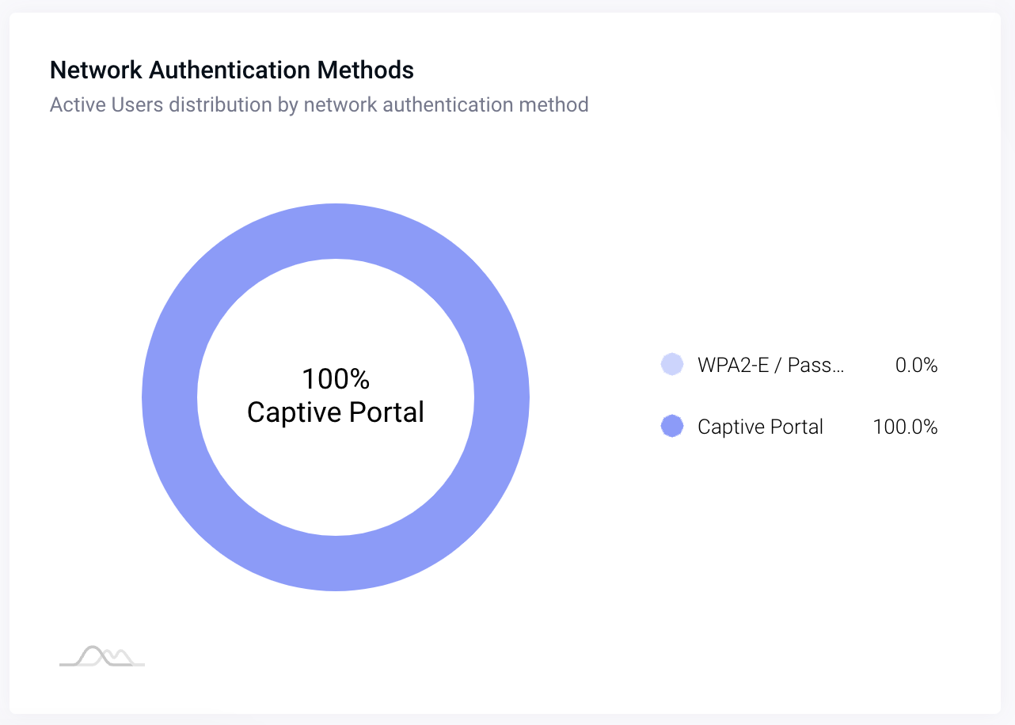Click the horizontal baseline of the wave logo
Screen dimensions: 1015x725
click(102, 665)
